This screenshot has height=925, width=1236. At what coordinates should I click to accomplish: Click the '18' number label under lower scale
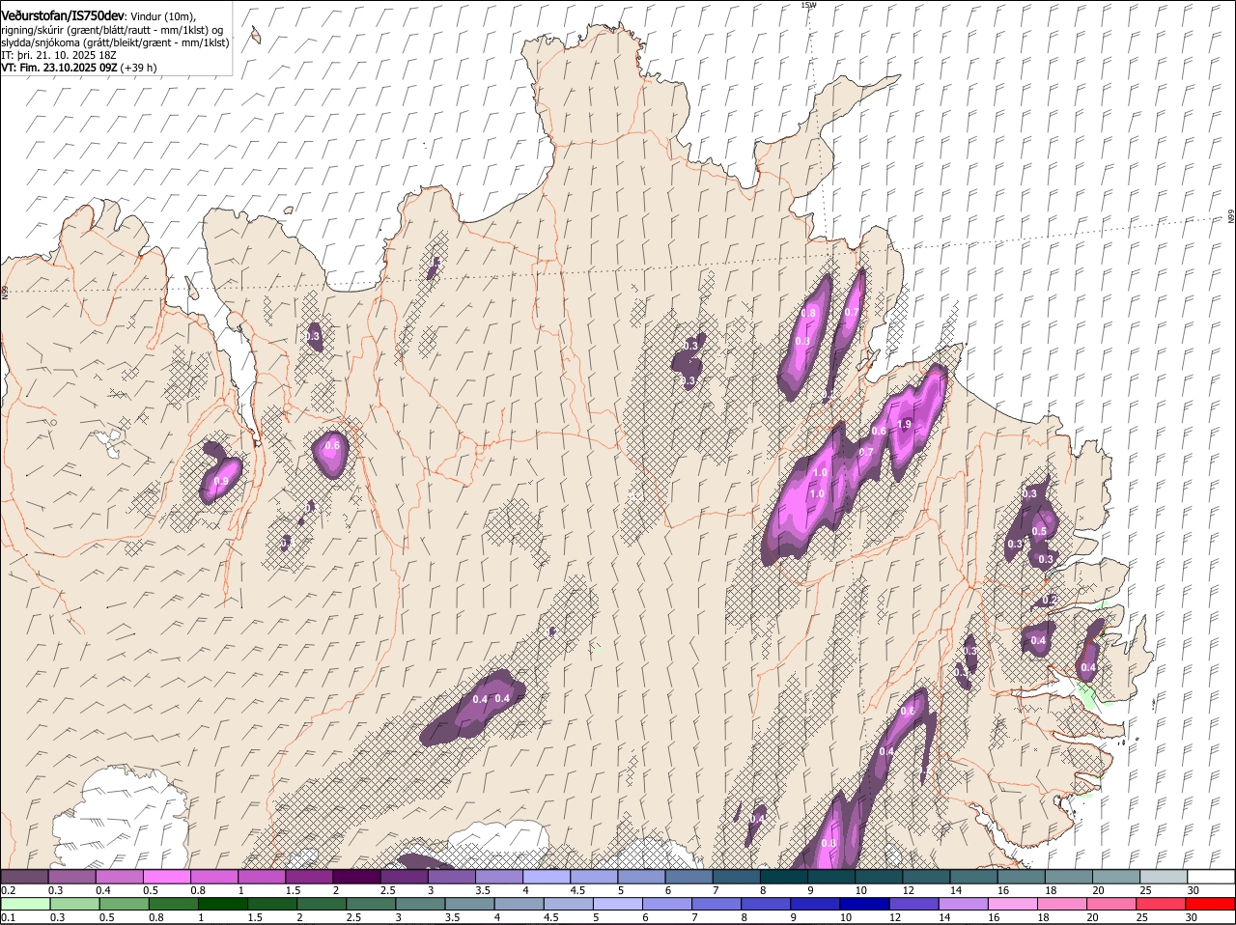pyautogui.click(x=1042, y=918)
